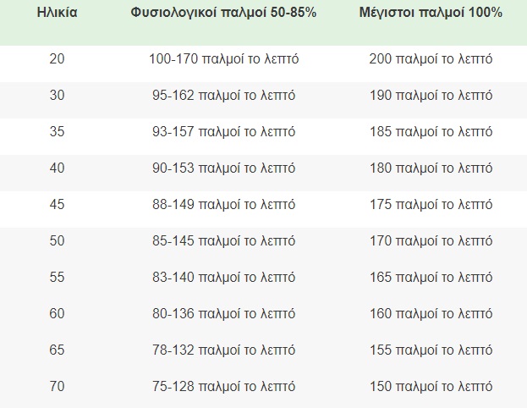The width and height of the screenshot is (527, 408).
Task: Click the 170 παλμοί το λεπτό maximum cell
Action: pyautogui.click(x=431, y=241)
